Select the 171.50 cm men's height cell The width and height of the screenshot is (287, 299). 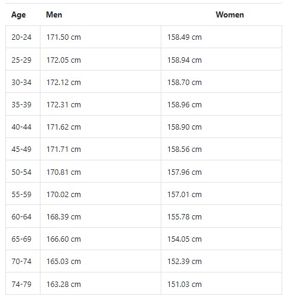[100, 37]
